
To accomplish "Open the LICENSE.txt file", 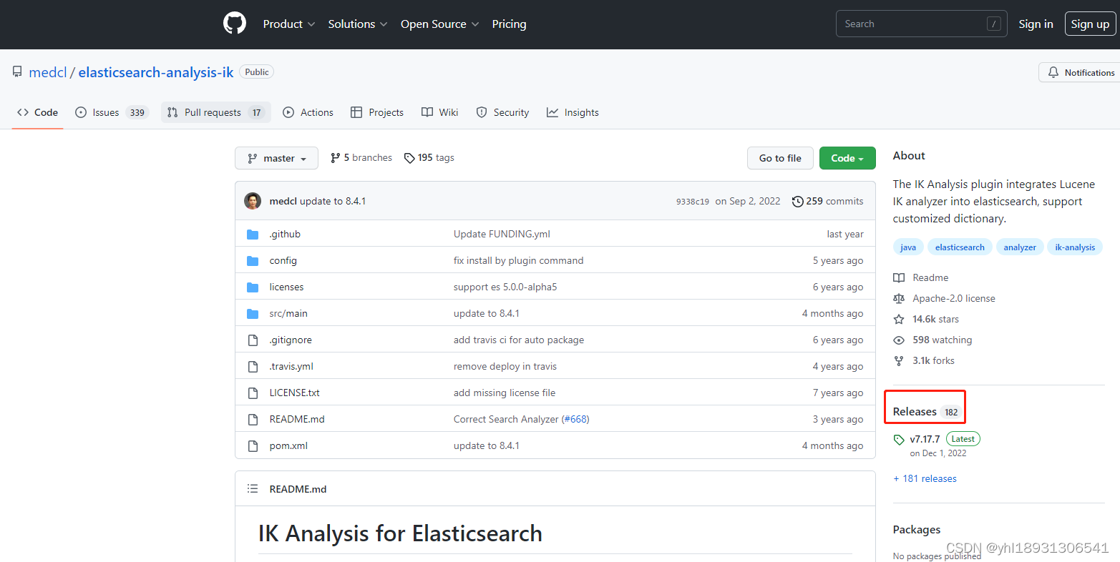I will 294,393.
